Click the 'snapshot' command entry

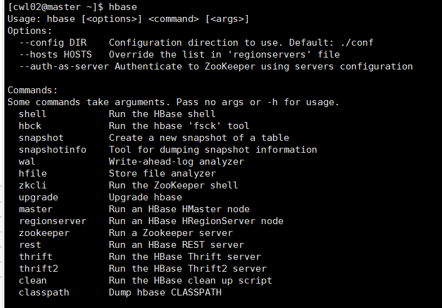41,138
